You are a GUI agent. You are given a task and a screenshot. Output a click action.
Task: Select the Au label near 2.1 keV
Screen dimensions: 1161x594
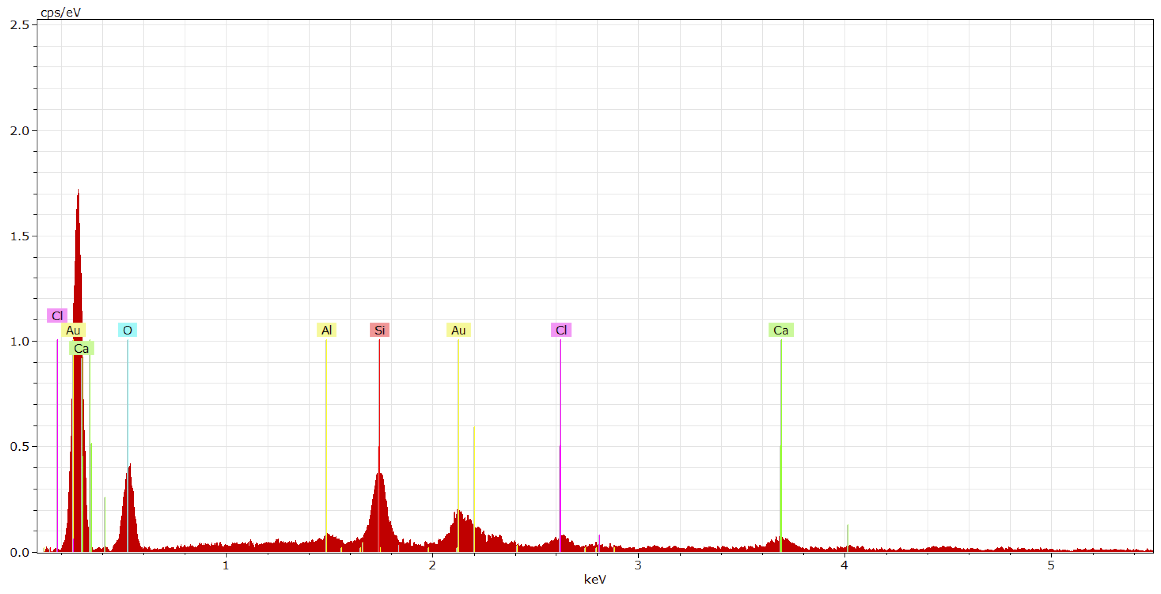[458, 330]
